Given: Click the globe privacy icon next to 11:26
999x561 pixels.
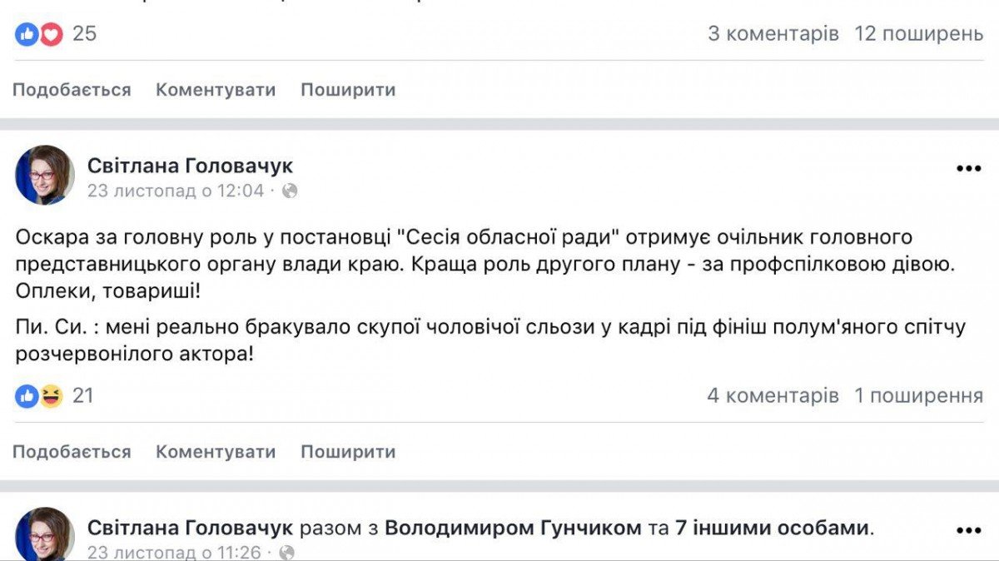Looking at the screenshot, I should [x=286, y=552].
